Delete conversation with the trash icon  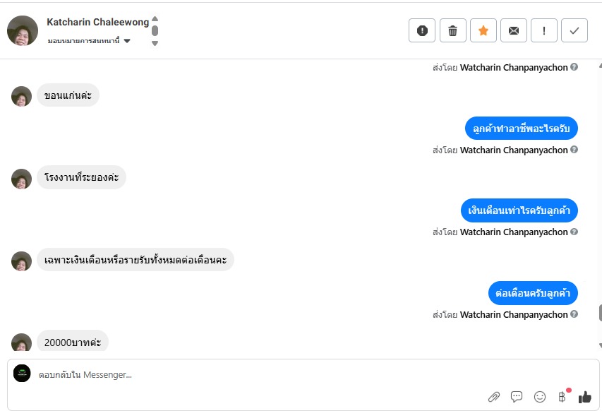click(452, 30)
